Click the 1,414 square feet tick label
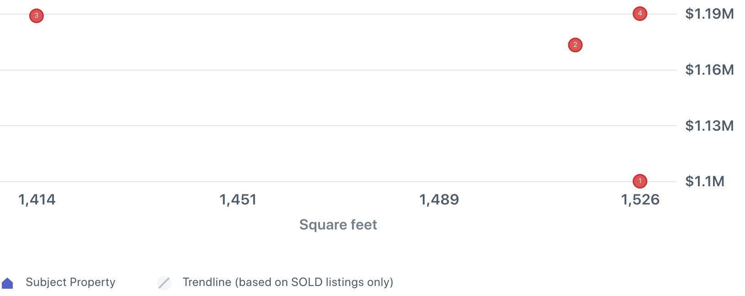 [x=37, y=199]
